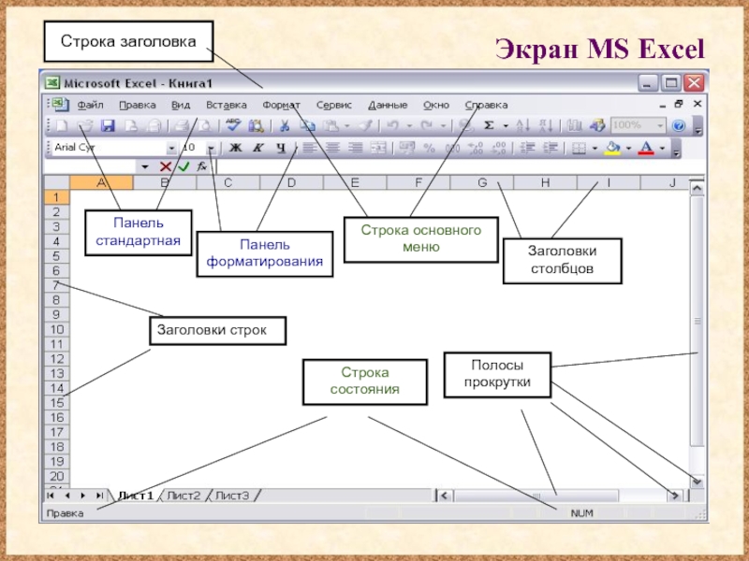
Task: Click the Cut scissors icon
Action: [x=283, y=125]
